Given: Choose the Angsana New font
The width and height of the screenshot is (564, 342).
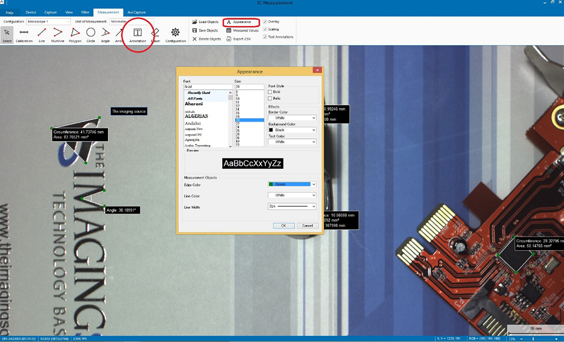Looking at the screenshot, I should tap(194, 129).
